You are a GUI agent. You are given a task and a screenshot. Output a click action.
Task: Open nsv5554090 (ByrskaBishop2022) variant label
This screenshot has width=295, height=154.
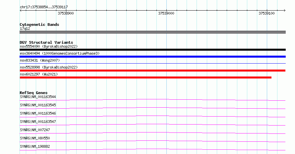[49, 46]
